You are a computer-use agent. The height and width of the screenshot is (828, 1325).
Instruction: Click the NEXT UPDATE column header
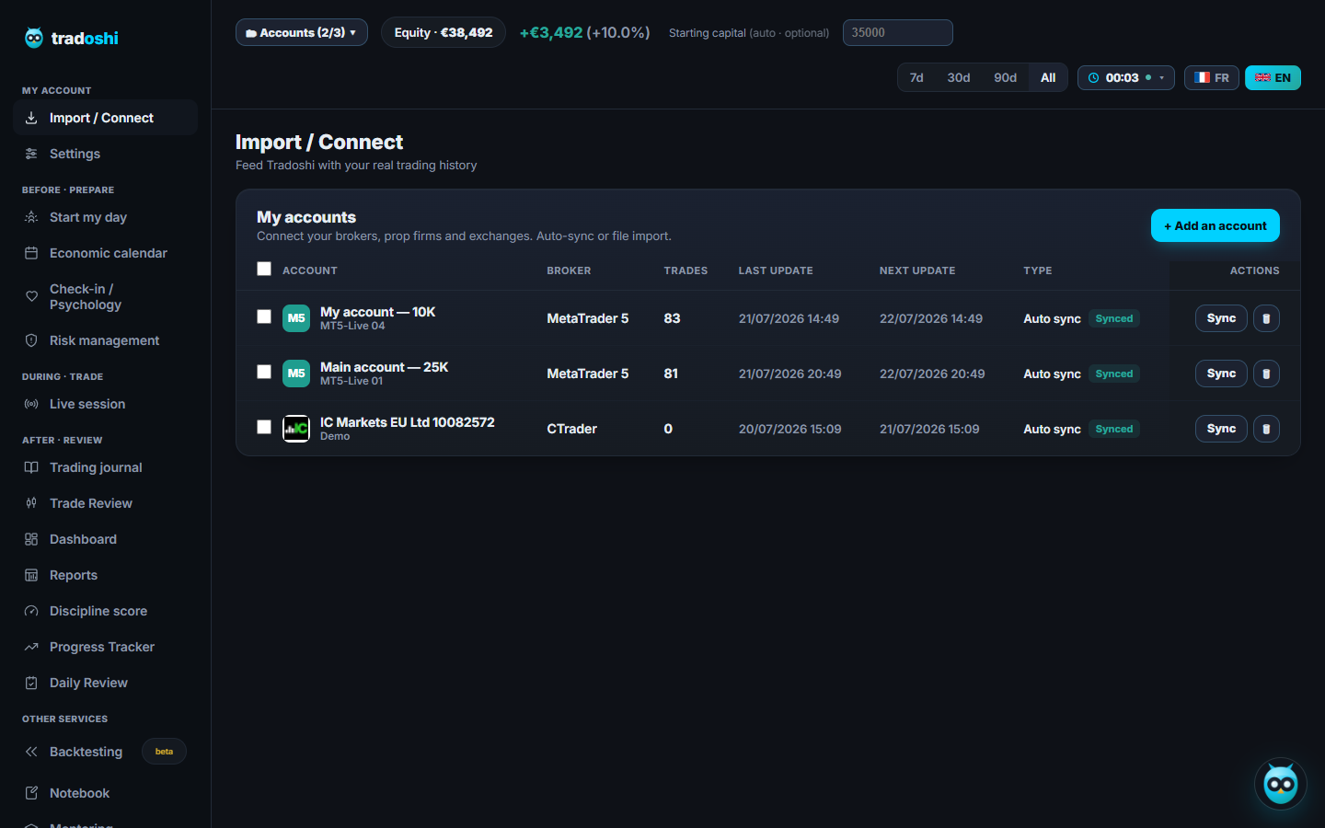[917, 270]
